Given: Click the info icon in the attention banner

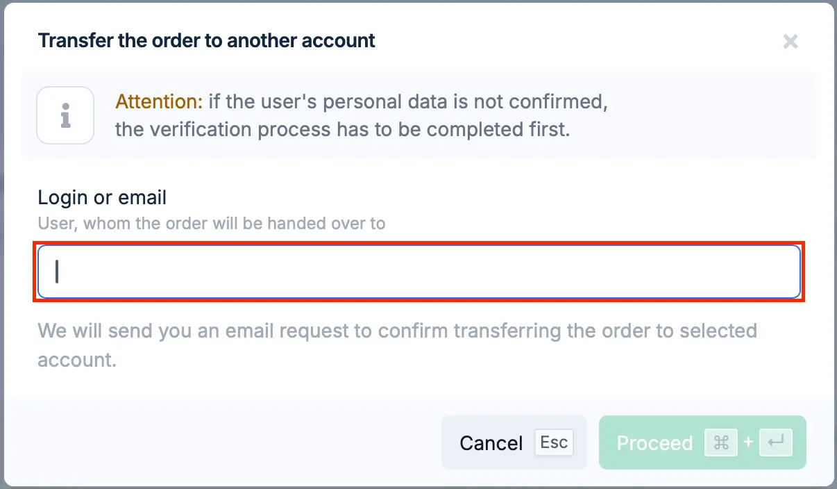Looking at the screenshot, I should (x=65, y=115).
